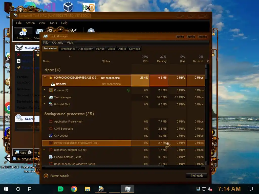Select Device Association Framework process row

point(123,143)
